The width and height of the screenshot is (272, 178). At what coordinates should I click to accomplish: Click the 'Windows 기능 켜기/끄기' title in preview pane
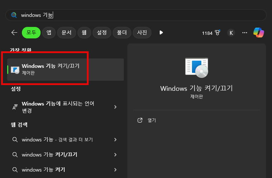tap(196, 88)
